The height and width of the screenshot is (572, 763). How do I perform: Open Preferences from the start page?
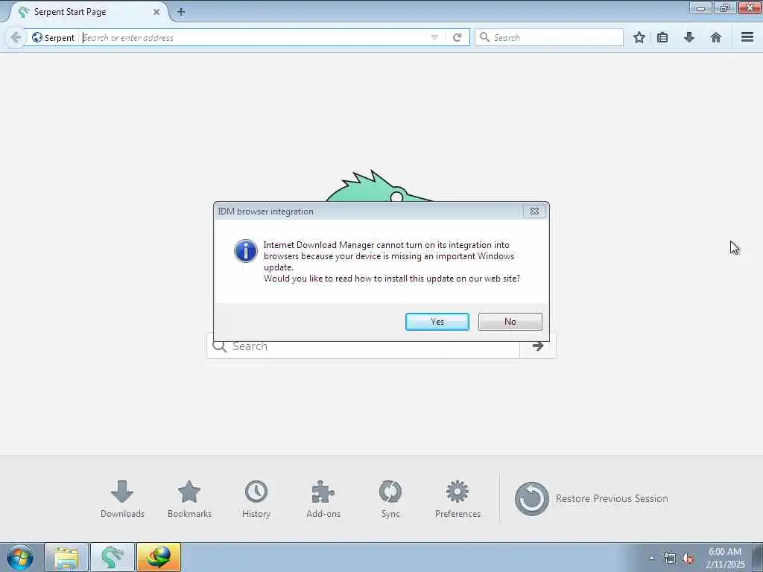tap(458, 498)
